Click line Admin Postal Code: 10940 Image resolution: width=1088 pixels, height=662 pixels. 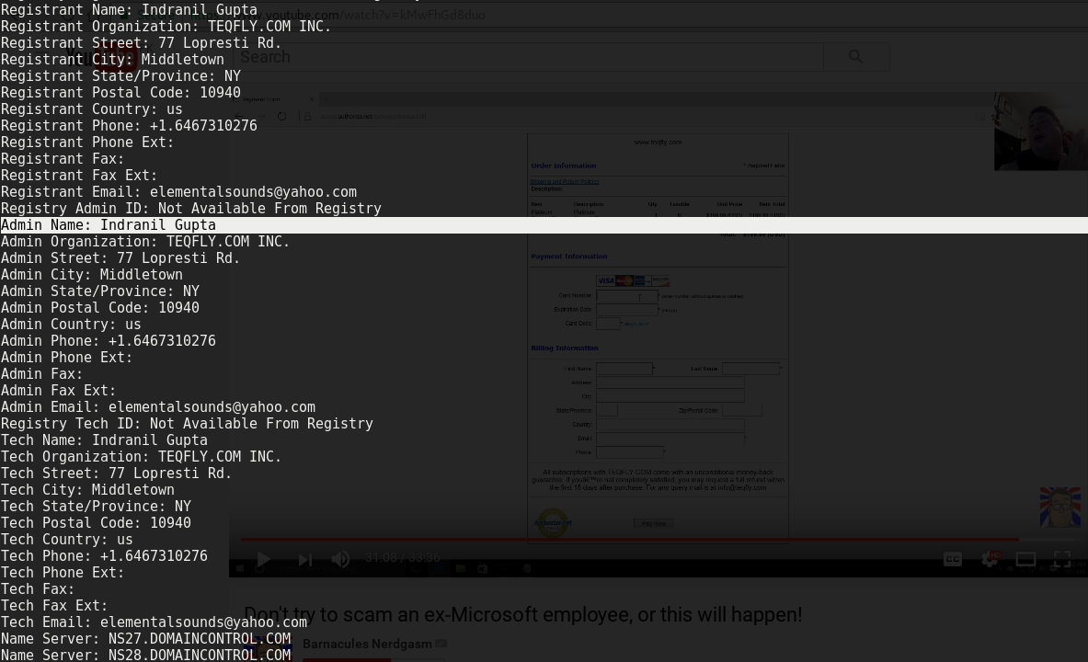100,308
